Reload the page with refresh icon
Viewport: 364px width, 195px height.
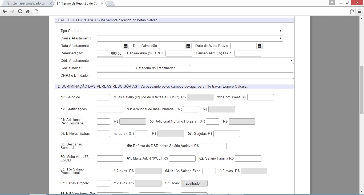(20, 11)
